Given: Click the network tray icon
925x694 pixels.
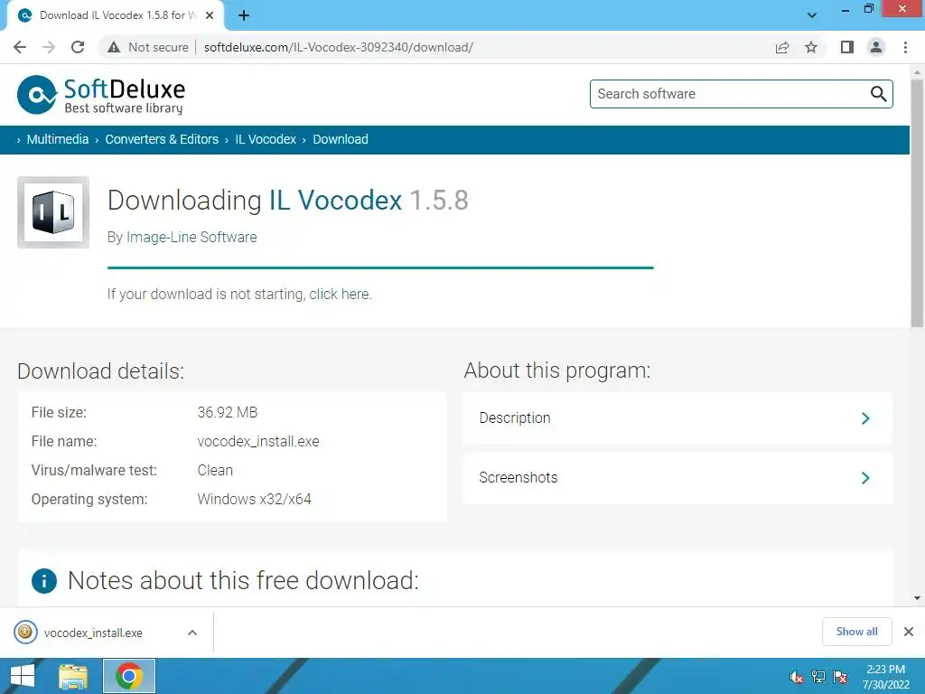Looking at the screenshot, I should pyautogui.click(x=818, y=677).
